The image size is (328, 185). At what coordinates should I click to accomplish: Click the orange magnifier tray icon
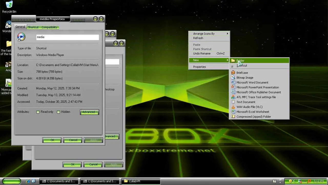click(309, 181)
